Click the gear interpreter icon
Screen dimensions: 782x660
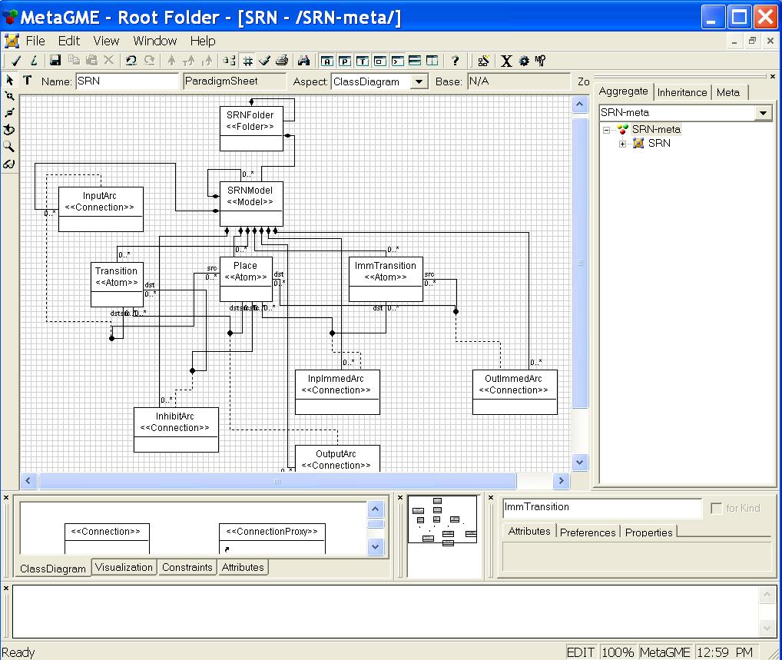point(524,61)
